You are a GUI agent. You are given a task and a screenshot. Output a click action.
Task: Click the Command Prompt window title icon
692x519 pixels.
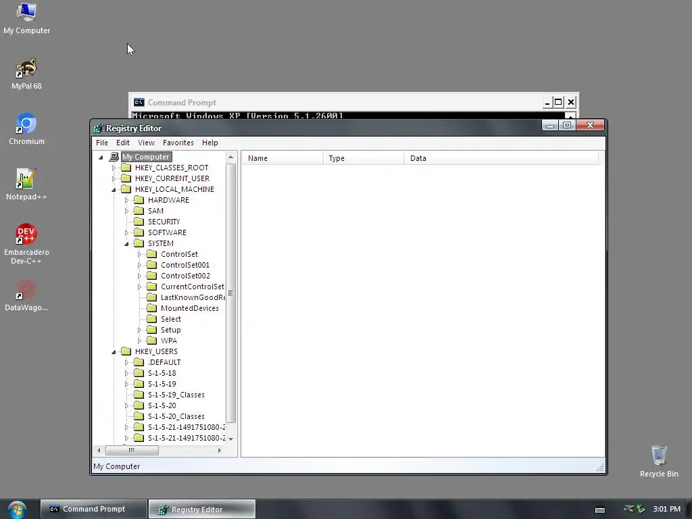pos(139,103)
